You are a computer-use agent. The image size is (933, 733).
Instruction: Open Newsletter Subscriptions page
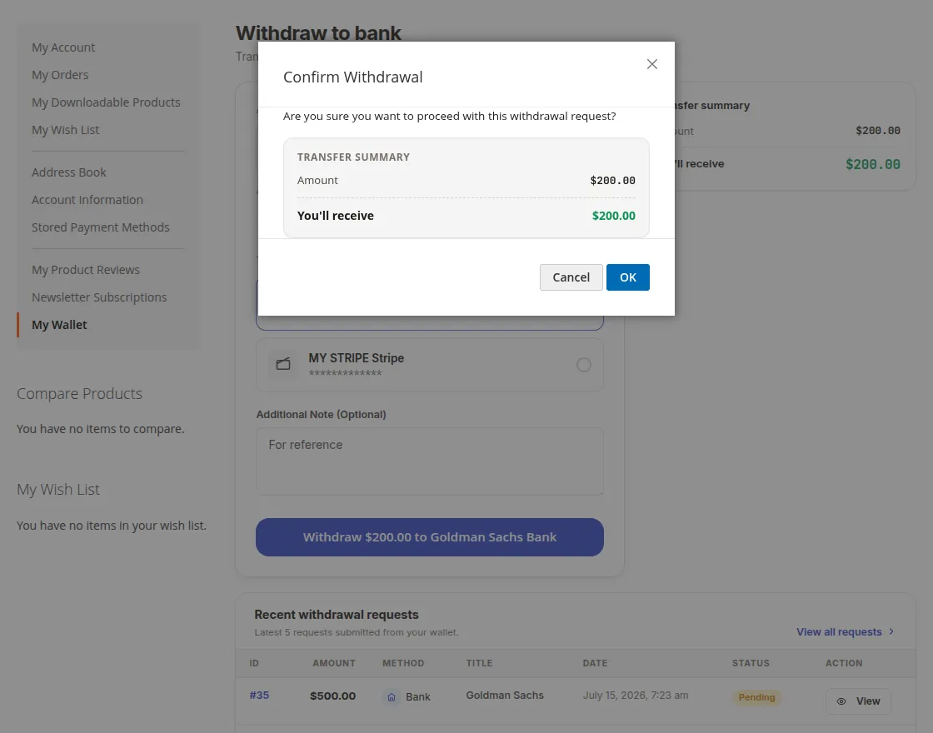click(99, 297)
